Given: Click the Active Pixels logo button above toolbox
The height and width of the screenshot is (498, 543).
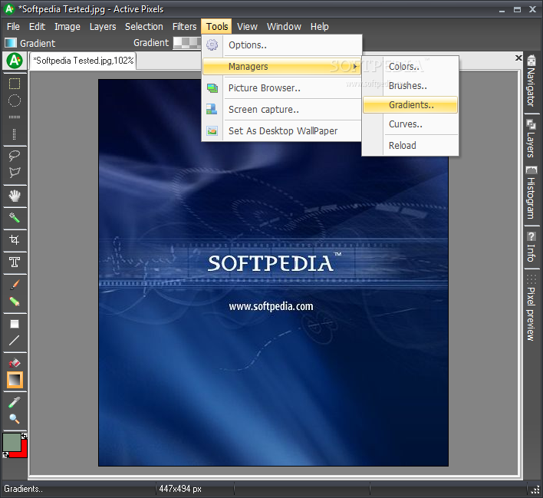Looking at the screenshot, I should click(x=15, y=61).
